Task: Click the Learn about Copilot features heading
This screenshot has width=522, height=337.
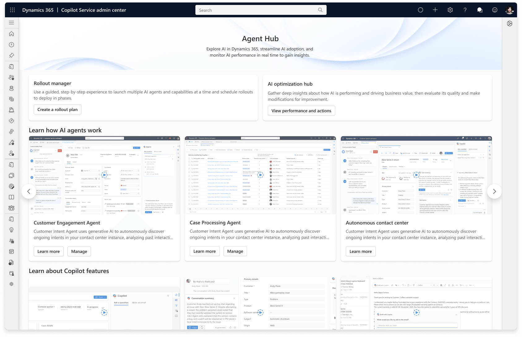Action: tap(69, 271)
